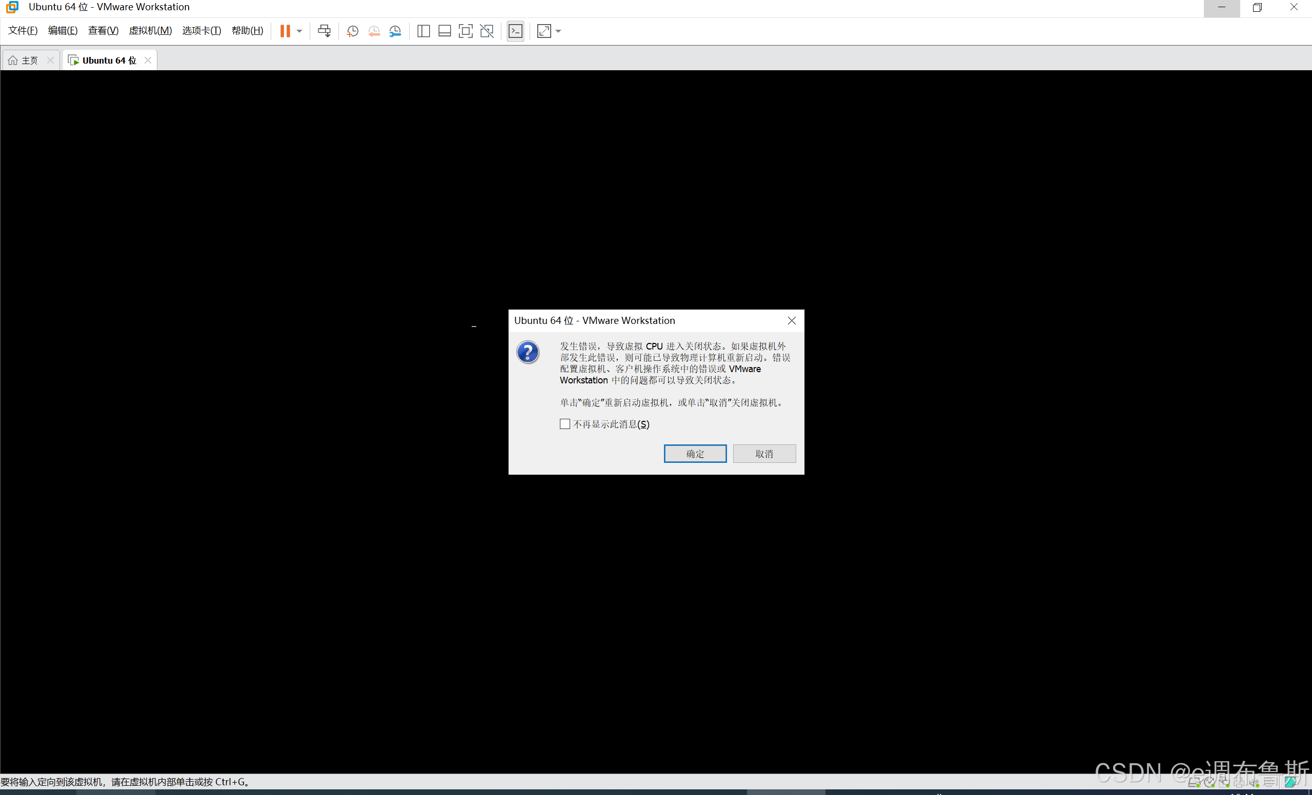Enter full screen mode via toolbar icon

[x=466, y=31]
